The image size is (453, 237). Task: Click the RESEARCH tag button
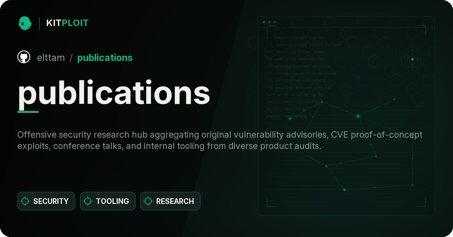170,201
